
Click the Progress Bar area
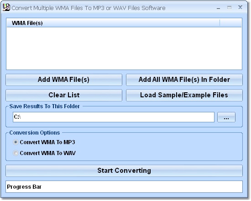click(124, 186)
